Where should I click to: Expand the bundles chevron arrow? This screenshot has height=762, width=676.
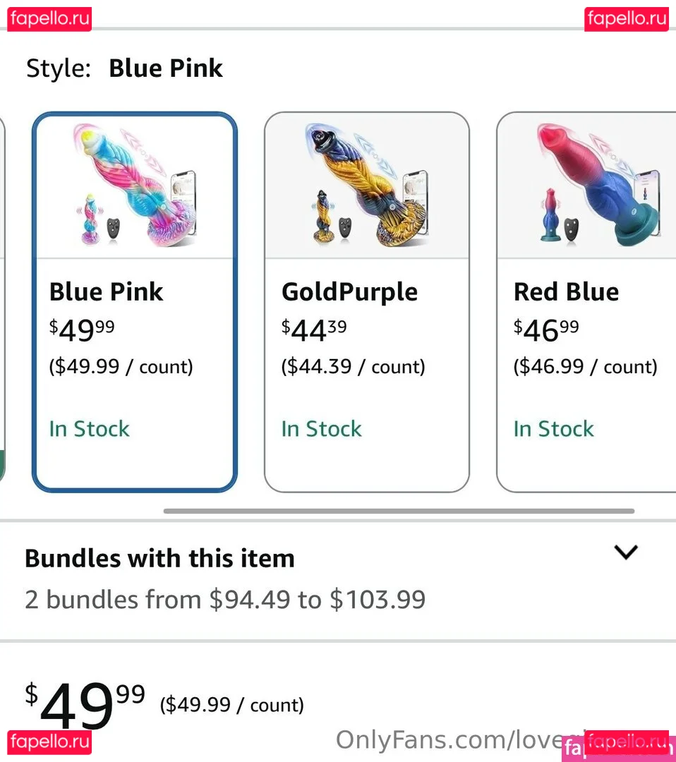pos(625,552)
